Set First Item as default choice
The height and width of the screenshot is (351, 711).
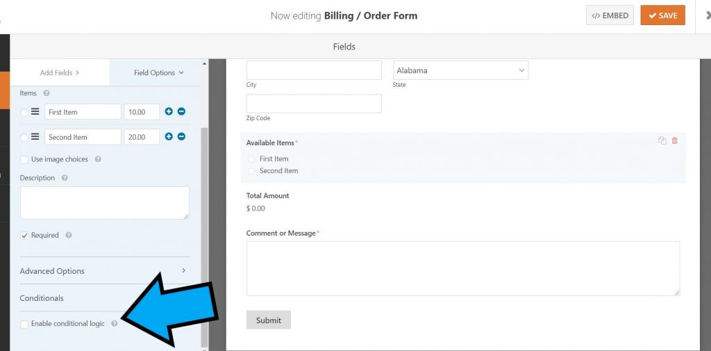24,112
